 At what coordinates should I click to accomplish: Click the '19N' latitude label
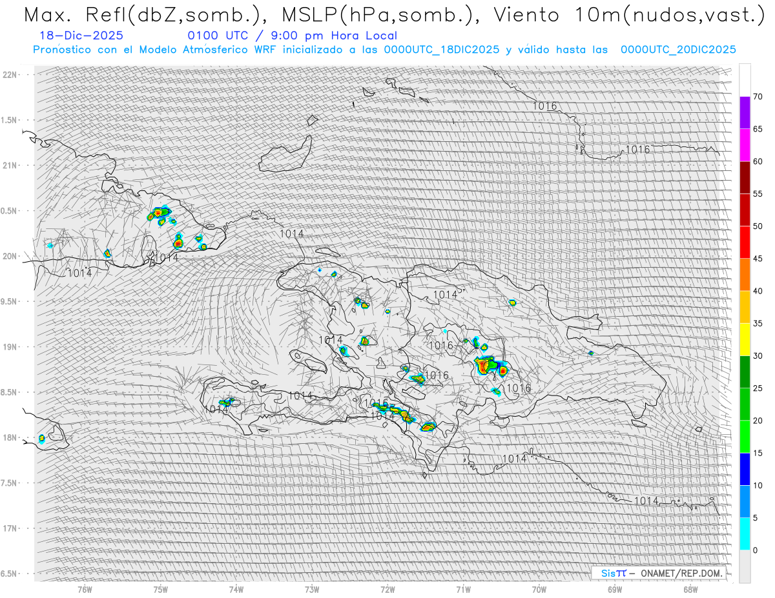10,346
